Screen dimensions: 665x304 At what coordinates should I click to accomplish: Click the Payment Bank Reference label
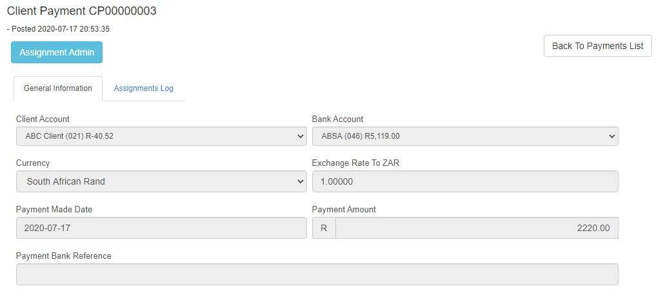[x=63, y=256]
